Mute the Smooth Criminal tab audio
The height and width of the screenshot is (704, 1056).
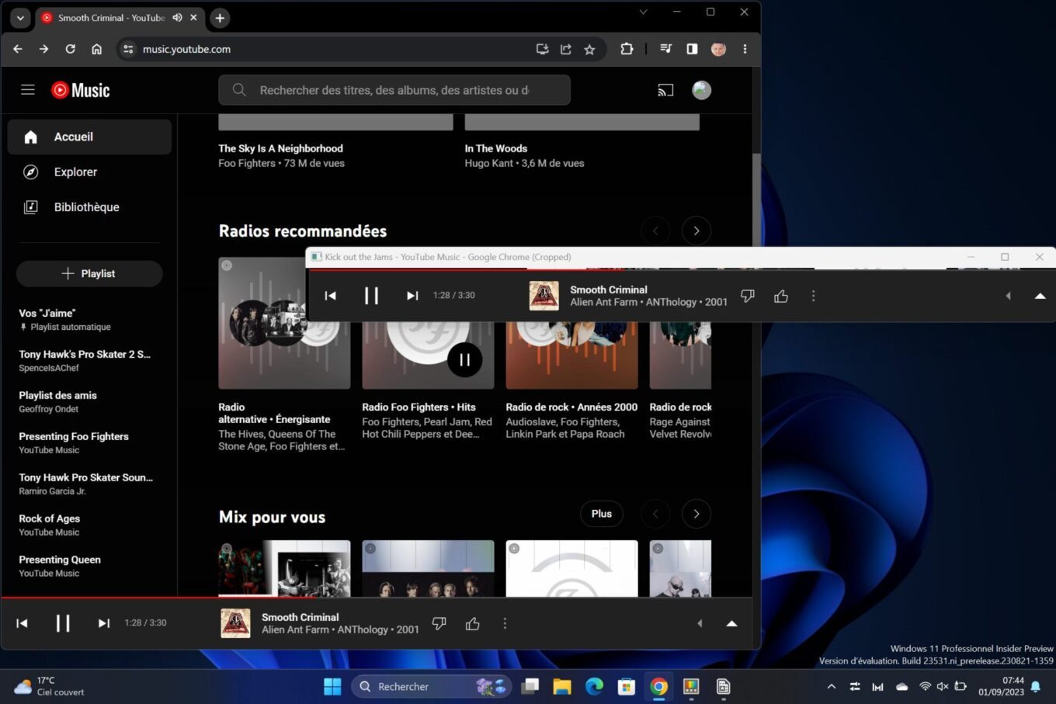(x=177, y=17)
